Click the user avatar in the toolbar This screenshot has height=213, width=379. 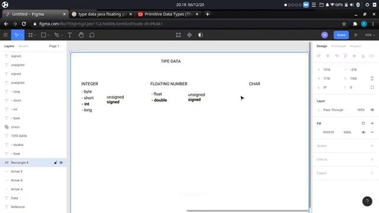325,35
